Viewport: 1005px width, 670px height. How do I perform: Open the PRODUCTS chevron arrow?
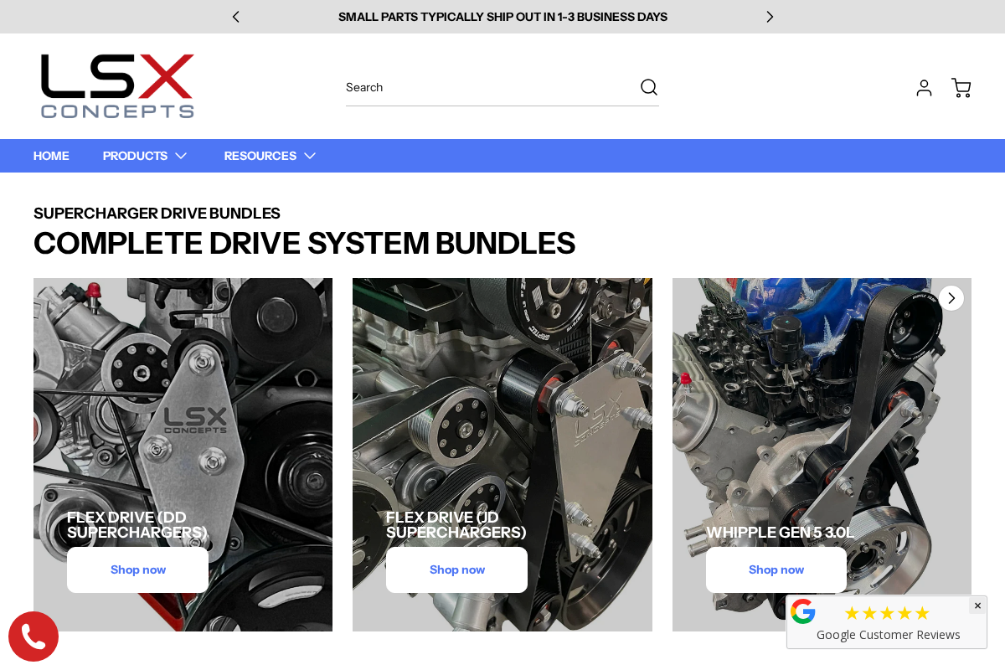181,156
